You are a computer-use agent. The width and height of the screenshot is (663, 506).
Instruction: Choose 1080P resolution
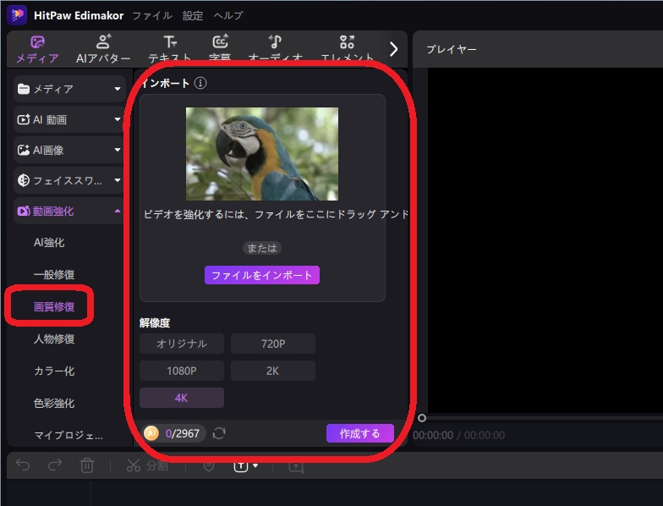coord(182,371)
